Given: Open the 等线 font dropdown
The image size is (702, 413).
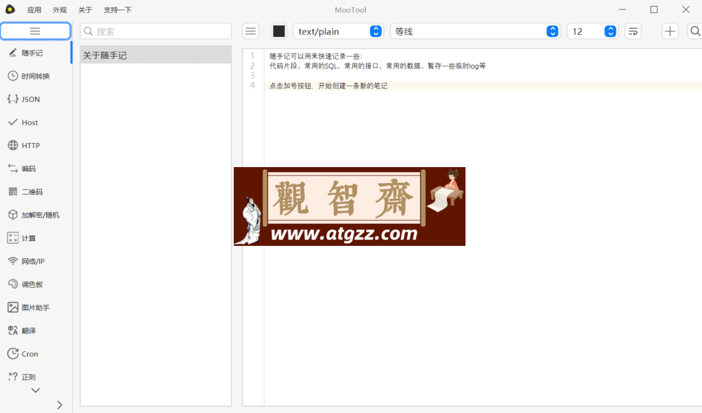Looking at the screenshot, I should coord(475,32).
